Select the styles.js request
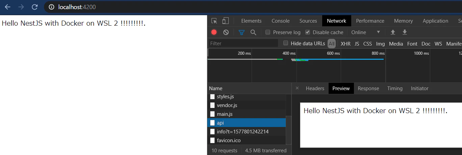Viewport: 462px width, 155px height. 247,97
